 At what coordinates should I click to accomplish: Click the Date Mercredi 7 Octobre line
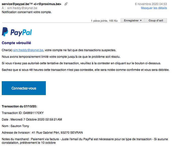click(32, 119)
